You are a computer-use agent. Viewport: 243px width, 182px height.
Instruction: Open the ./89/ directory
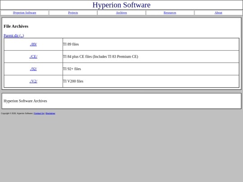point(33,44)
